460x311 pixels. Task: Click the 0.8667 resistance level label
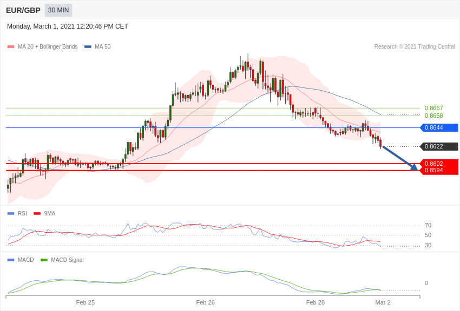[x=433, y=108]
